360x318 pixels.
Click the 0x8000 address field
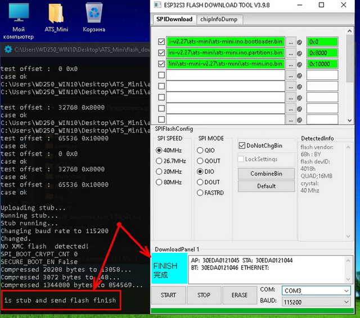pyautogui.click(x=322, y=53)
